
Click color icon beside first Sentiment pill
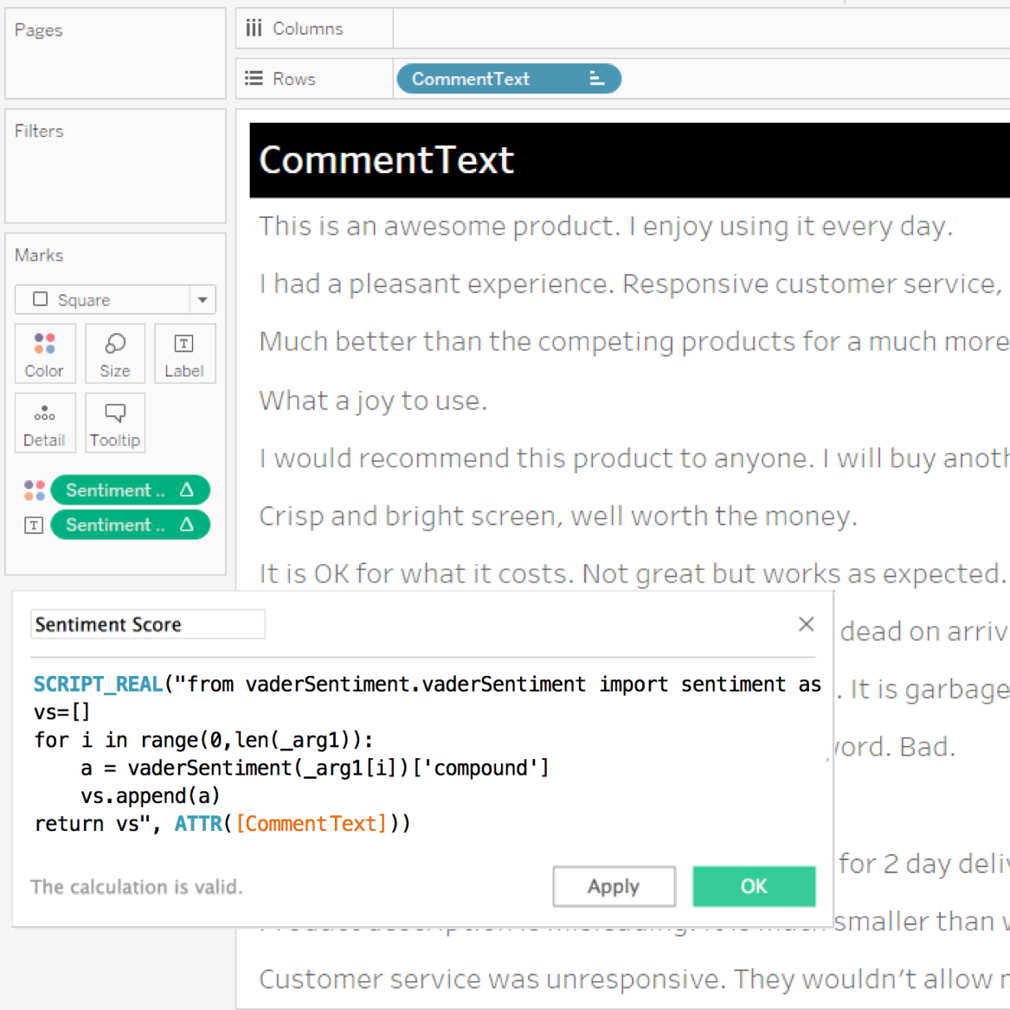pyautogui.click(x=35, y=491)
